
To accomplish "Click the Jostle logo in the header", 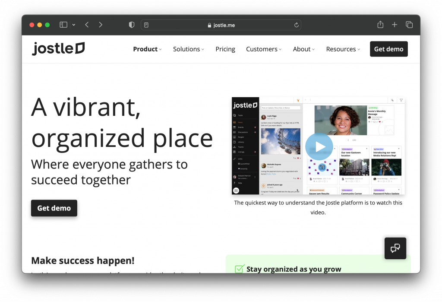I will (58, 48).
